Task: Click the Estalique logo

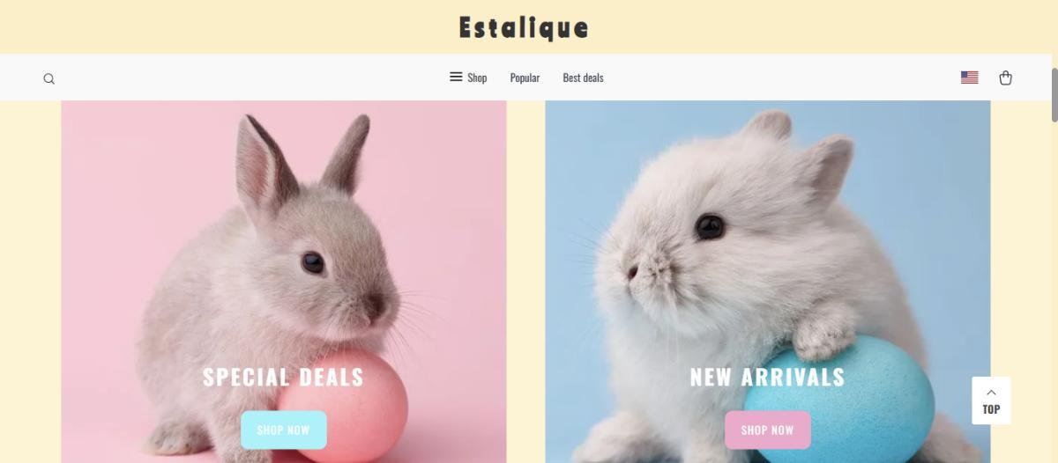Action: pos(524,27)
